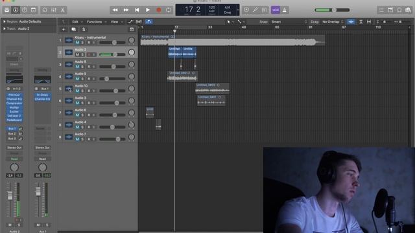Viewport: 415px width, 233px height.
Task: Start playback with Play button
Action: pyautogui.click(x=148, y=10)
